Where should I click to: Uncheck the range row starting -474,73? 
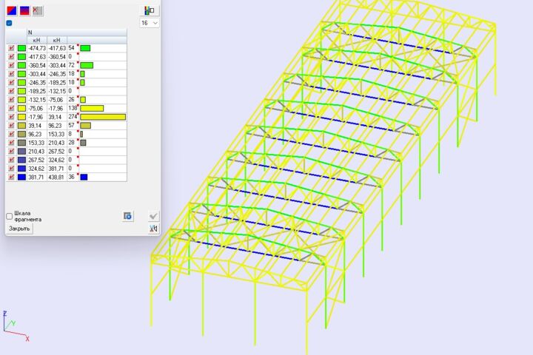coord(12,48)
